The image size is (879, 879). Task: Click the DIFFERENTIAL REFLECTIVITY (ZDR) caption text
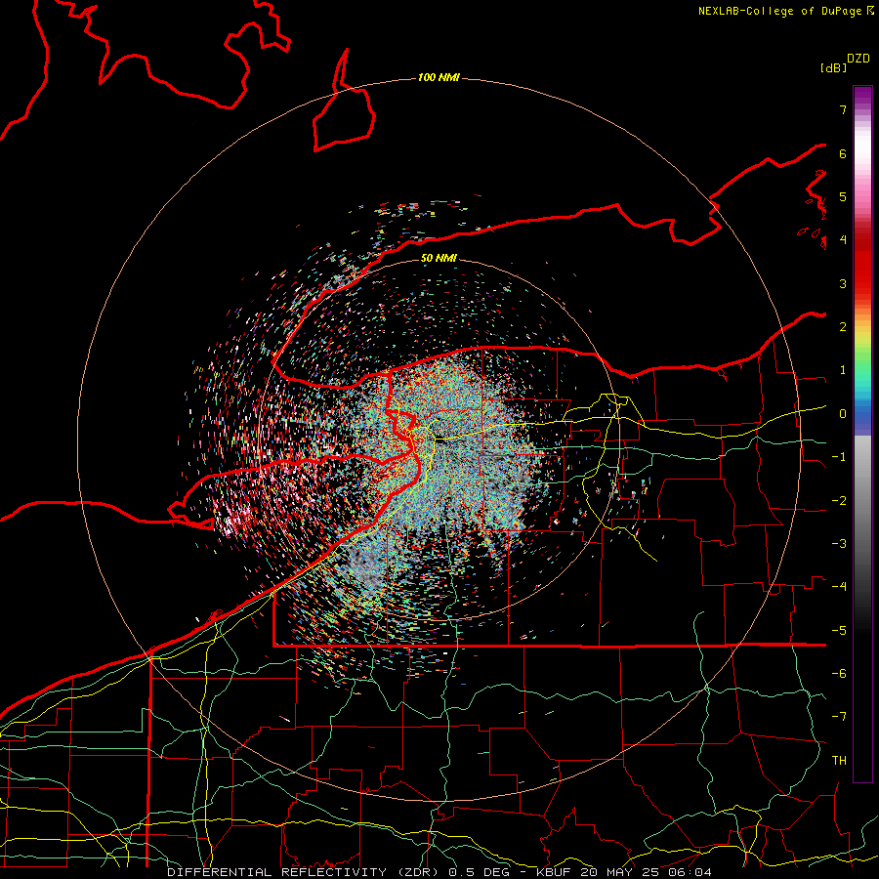coord(305,872)
